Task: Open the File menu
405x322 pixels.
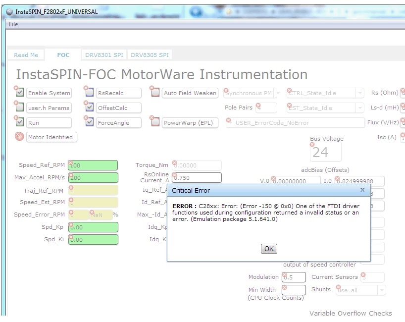Action: coord(13,24)
